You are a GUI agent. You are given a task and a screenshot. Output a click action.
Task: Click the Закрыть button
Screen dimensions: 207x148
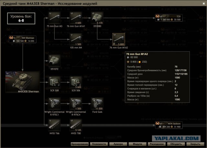(x=195, y=144)
